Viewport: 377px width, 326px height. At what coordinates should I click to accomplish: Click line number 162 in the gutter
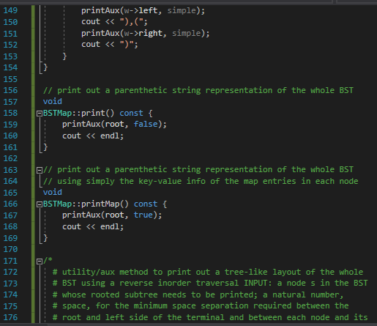click(x=10, y=158)
